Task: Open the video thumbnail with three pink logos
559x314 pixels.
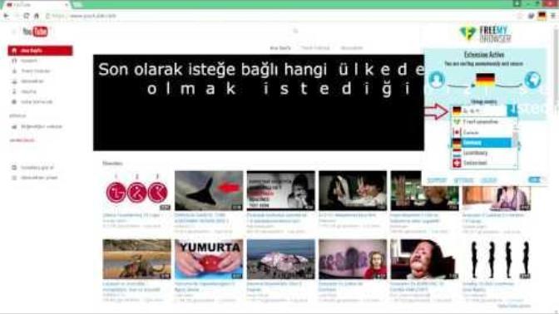Action: 137,190
